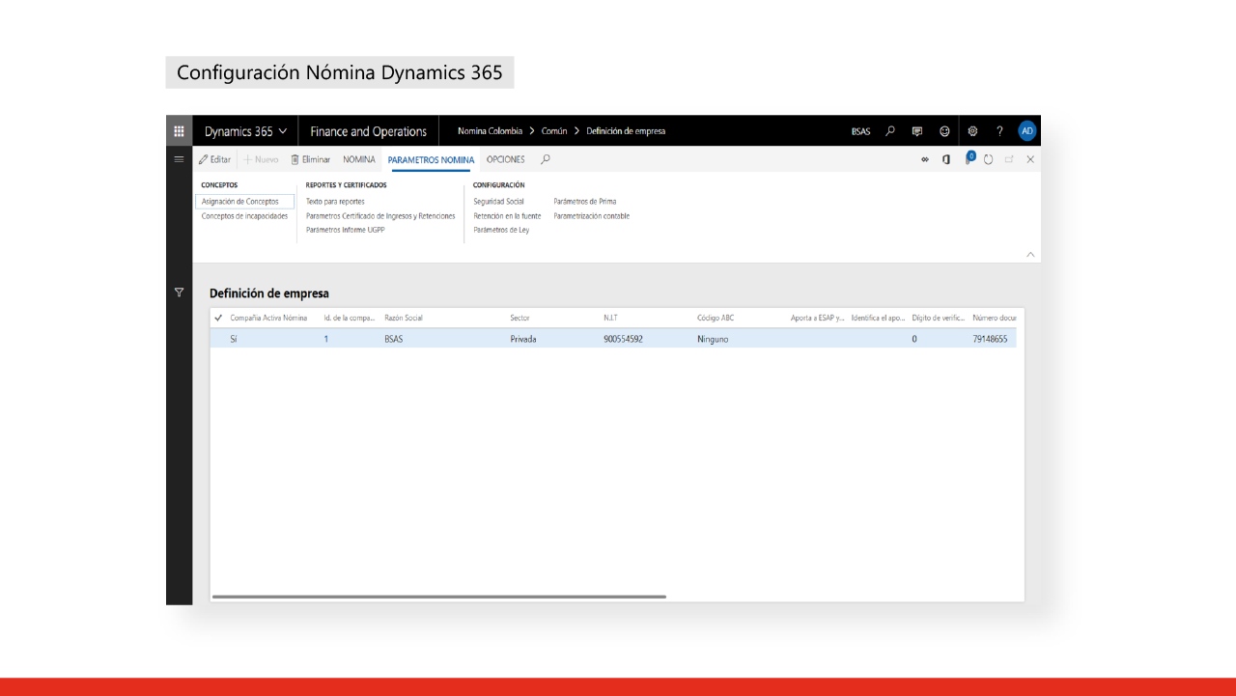Open Asignación de Conceptos

(x=245, y=202)
